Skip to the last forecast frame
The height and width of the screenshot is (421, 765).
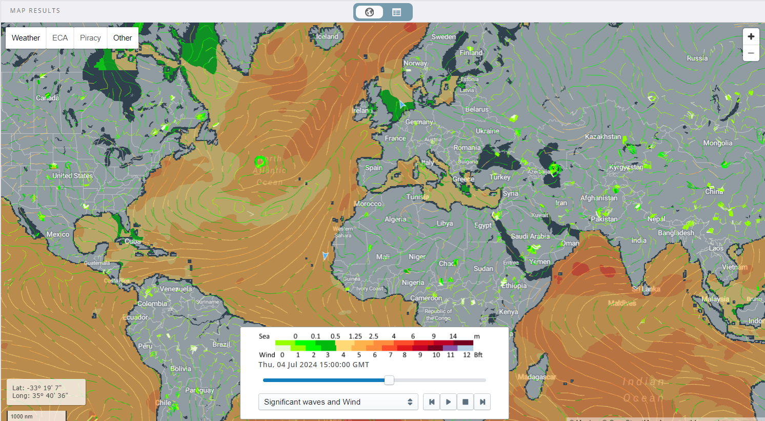(x=482, y=402)
